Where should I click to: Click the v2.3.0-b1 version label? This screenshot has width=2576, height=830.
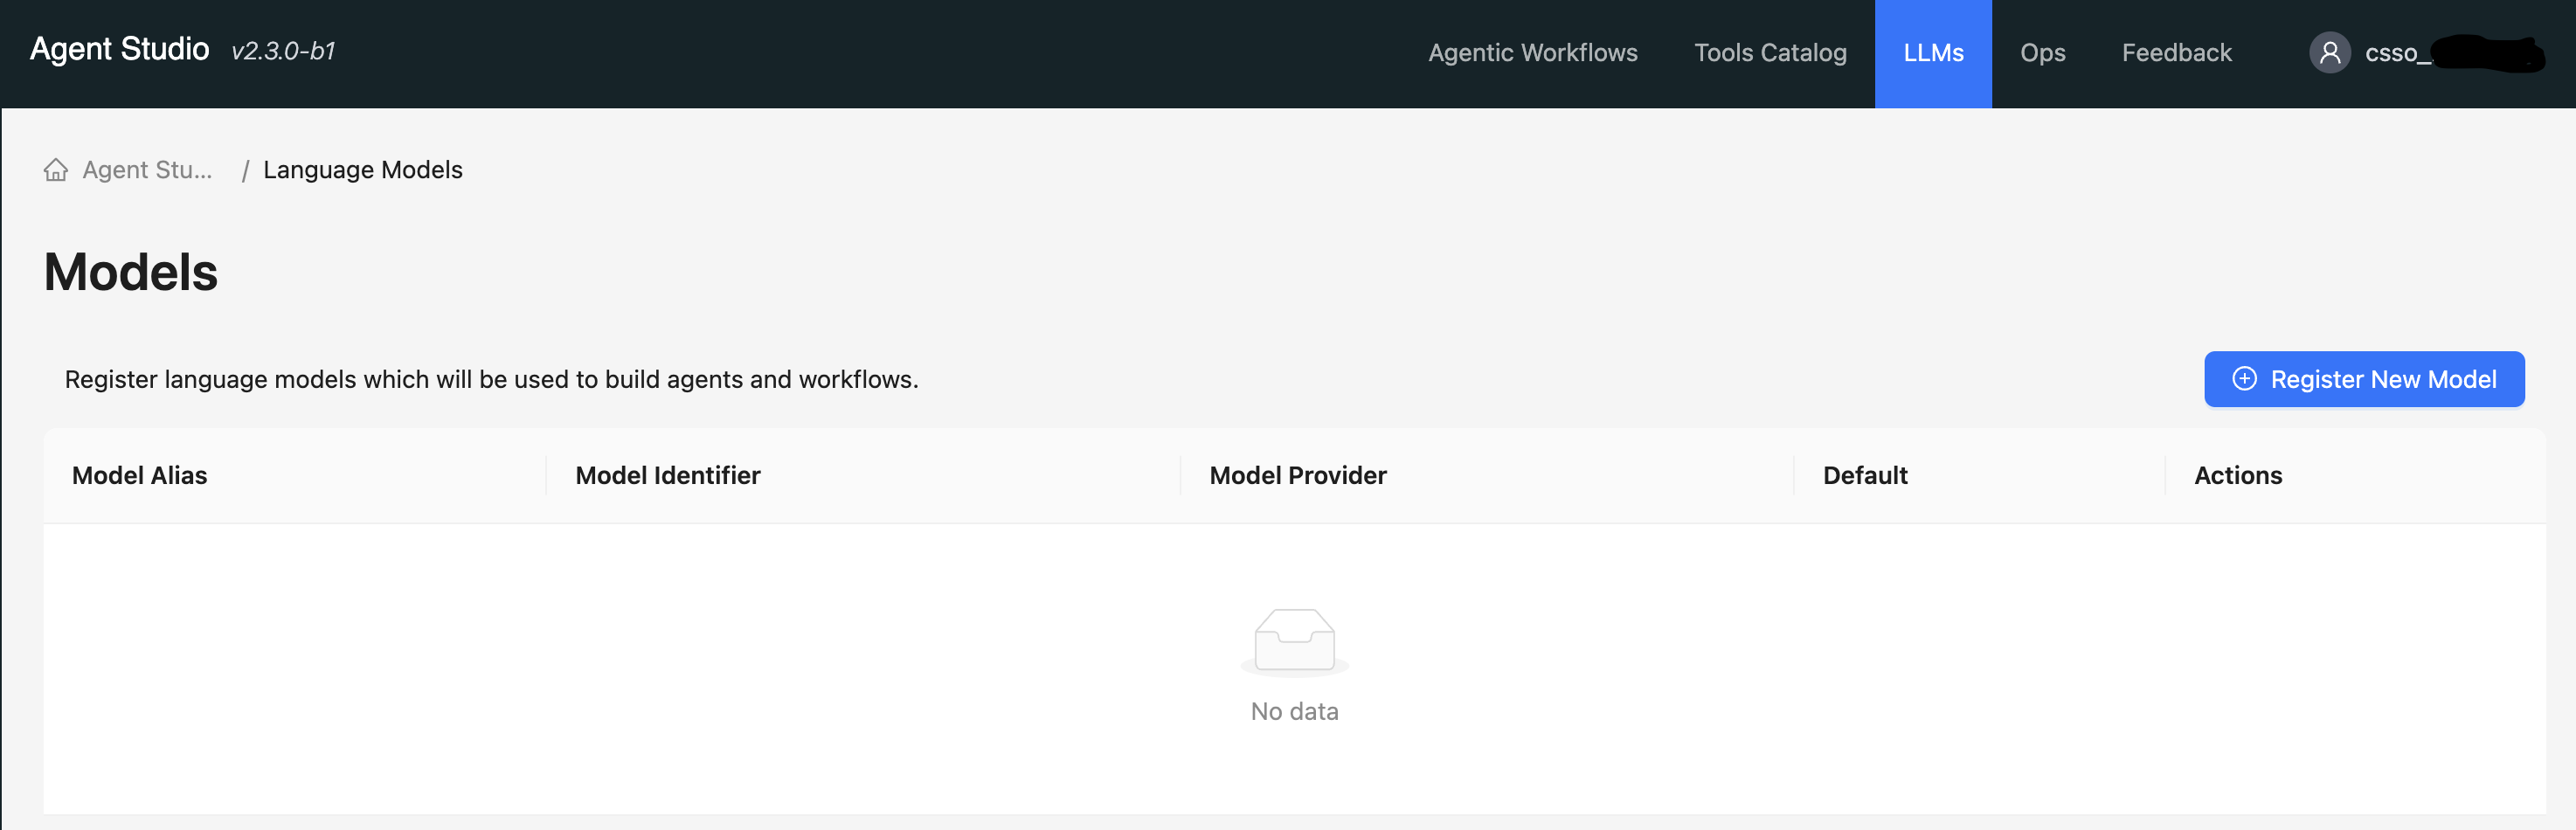(x=283, y=51)
